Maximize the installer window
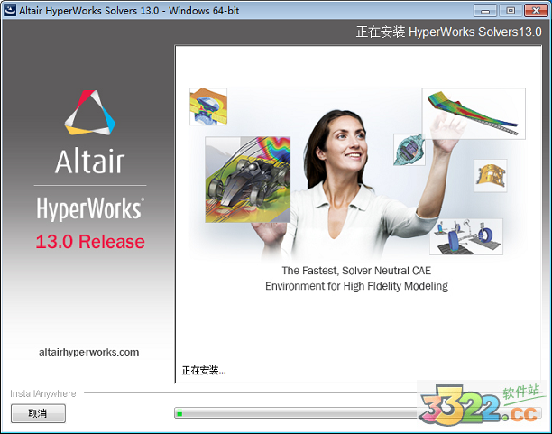This screenshot has width=552, height=434. [x=511, y=11]
